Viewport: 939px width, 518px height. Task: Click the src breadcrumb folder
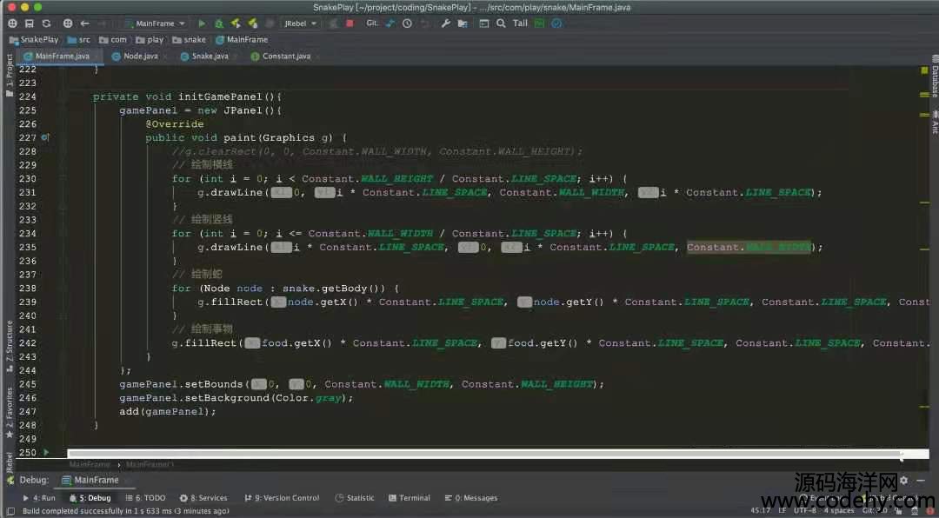[x=79, y=39]
